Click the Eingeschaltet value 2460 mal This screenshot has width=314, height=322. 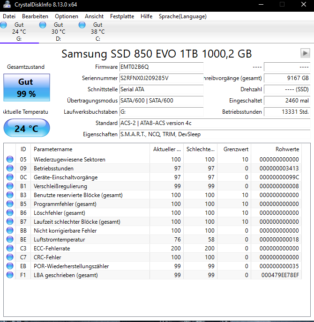[287, 101]
